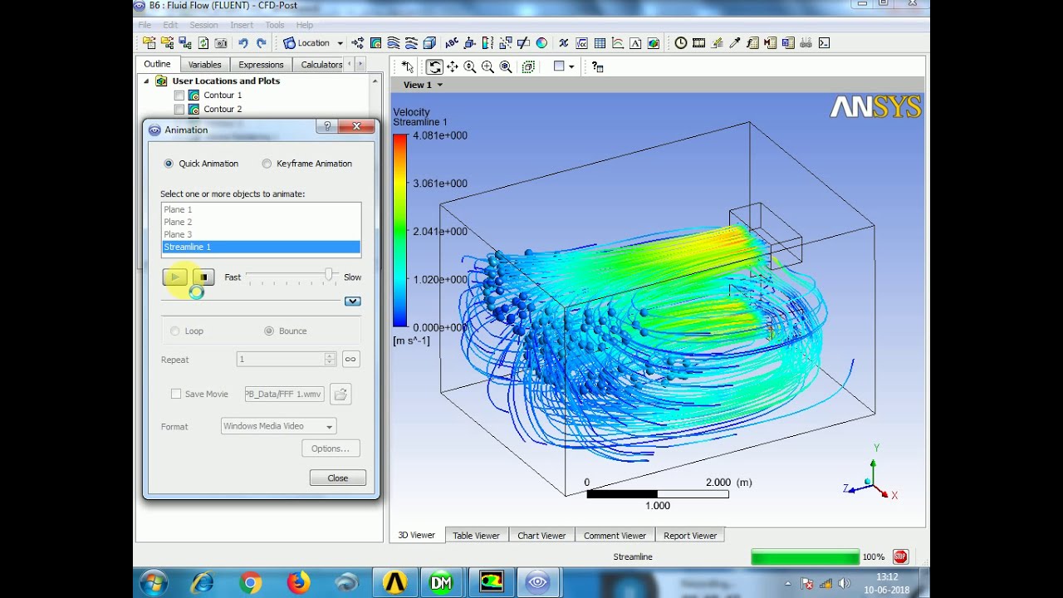Insert a Legend object
1063x598 pixels.
[487, 43]
